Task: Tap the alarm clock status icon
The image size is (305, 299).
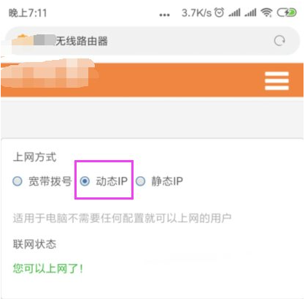Action: 219,12
